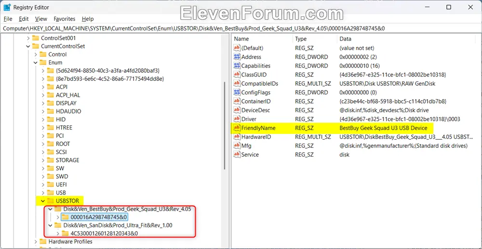
Task: Collapse the Enum key
Action: [x=36, y=63]
